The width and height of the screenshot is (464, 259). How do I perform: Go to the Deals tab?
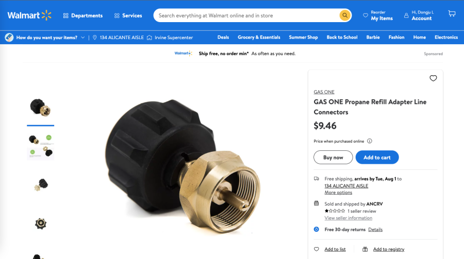(223, 37)
